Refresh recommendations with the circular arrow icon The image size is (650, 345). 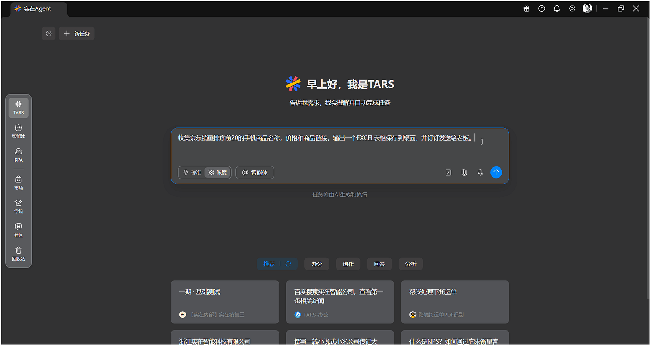click(288, 264)
